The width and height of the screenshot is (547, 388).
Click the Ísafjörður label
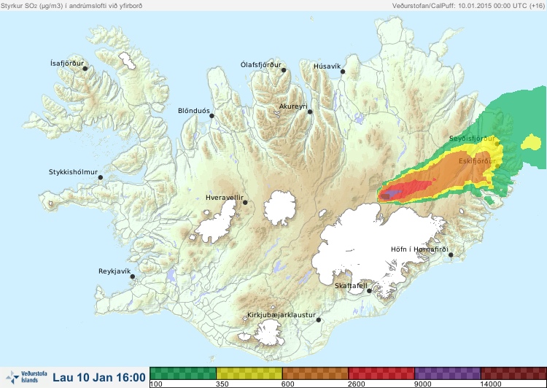[67, 63]
